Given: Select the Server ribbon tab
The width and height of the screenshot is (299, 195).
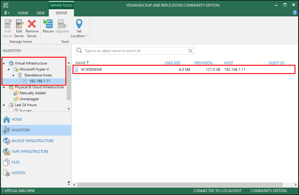Looking at the screenshot, I should pyautogui.click(x=62, y=13).
